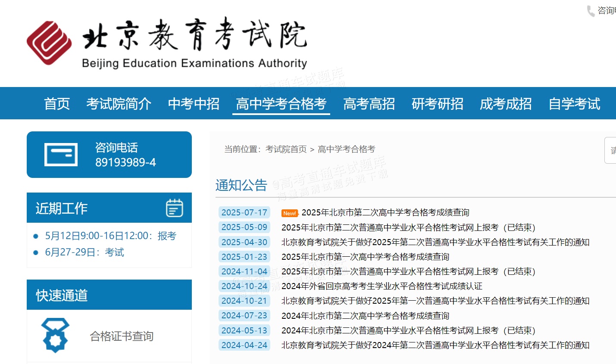
Task: Open the 首页 navigation menu item
Action: 56,104
